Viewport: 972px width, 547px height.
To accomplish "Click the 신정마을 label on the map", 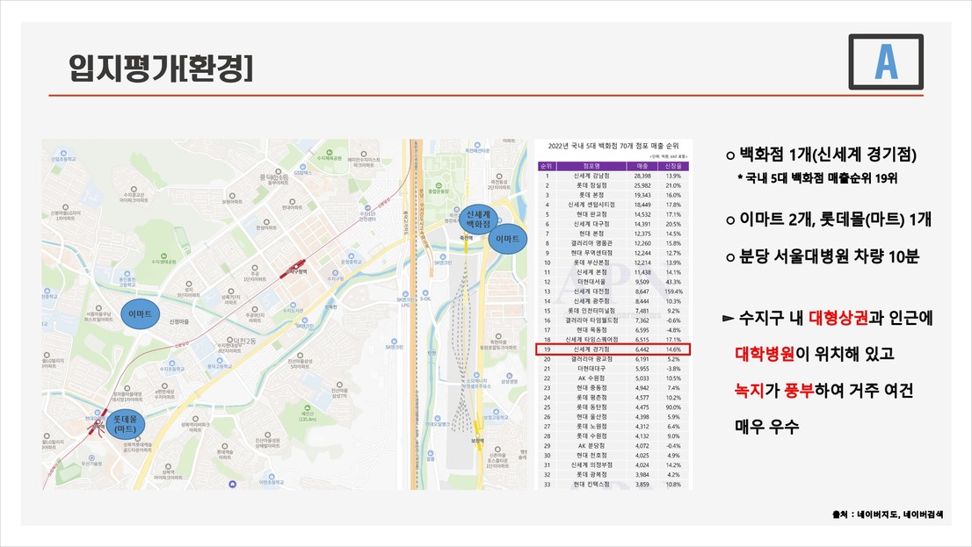I will pyautogui.click(x=179, y=321).
